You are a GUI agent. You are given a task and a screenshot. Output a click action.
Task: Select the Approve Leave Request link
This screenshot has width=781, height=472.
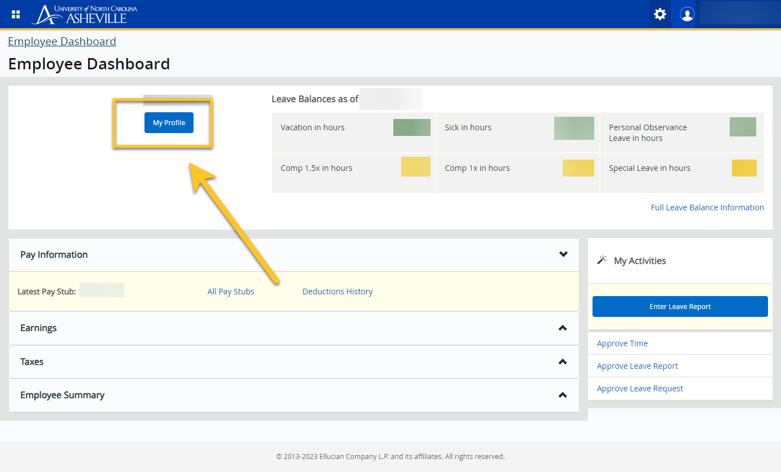click(x=640, y=389)
